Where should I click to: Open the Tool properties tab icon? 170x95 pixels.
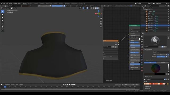142,37
